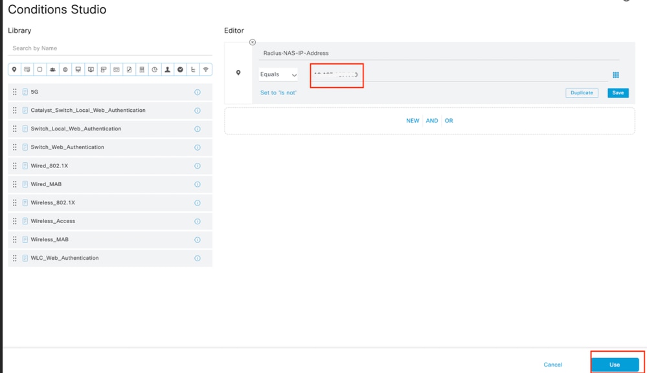This screenshot has height=373, width=647.
Task: Click the info icon next to Wired_MAB
Action: [198, 184]
